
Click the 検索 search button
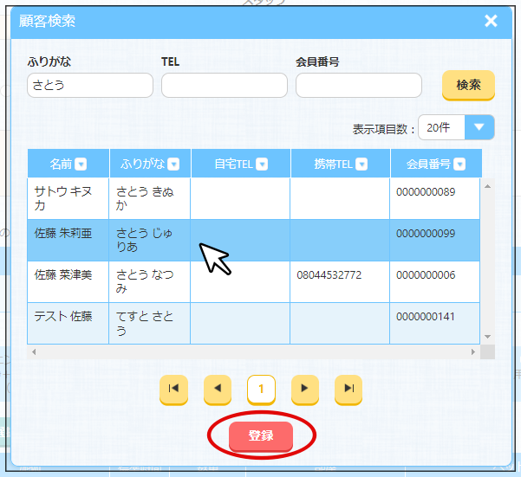468,85
